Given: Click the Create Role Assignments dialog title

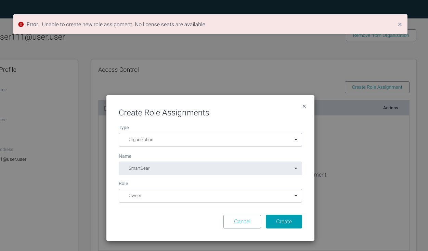Looking at the screenshot, I should click(164, 113).
